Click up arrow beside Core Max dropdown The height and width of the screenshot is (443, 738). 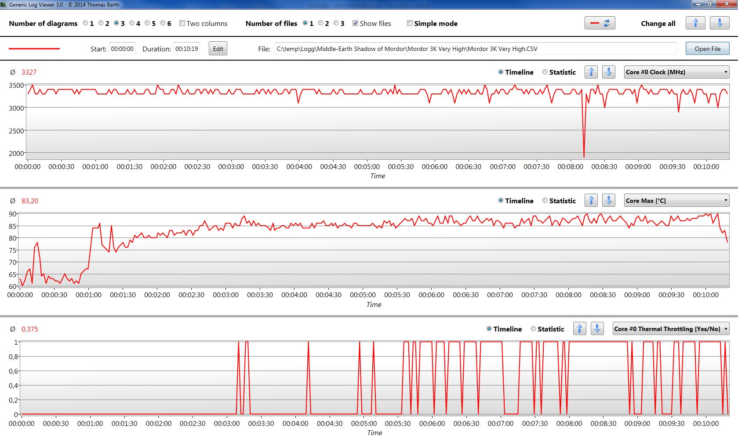coord(591,201)
